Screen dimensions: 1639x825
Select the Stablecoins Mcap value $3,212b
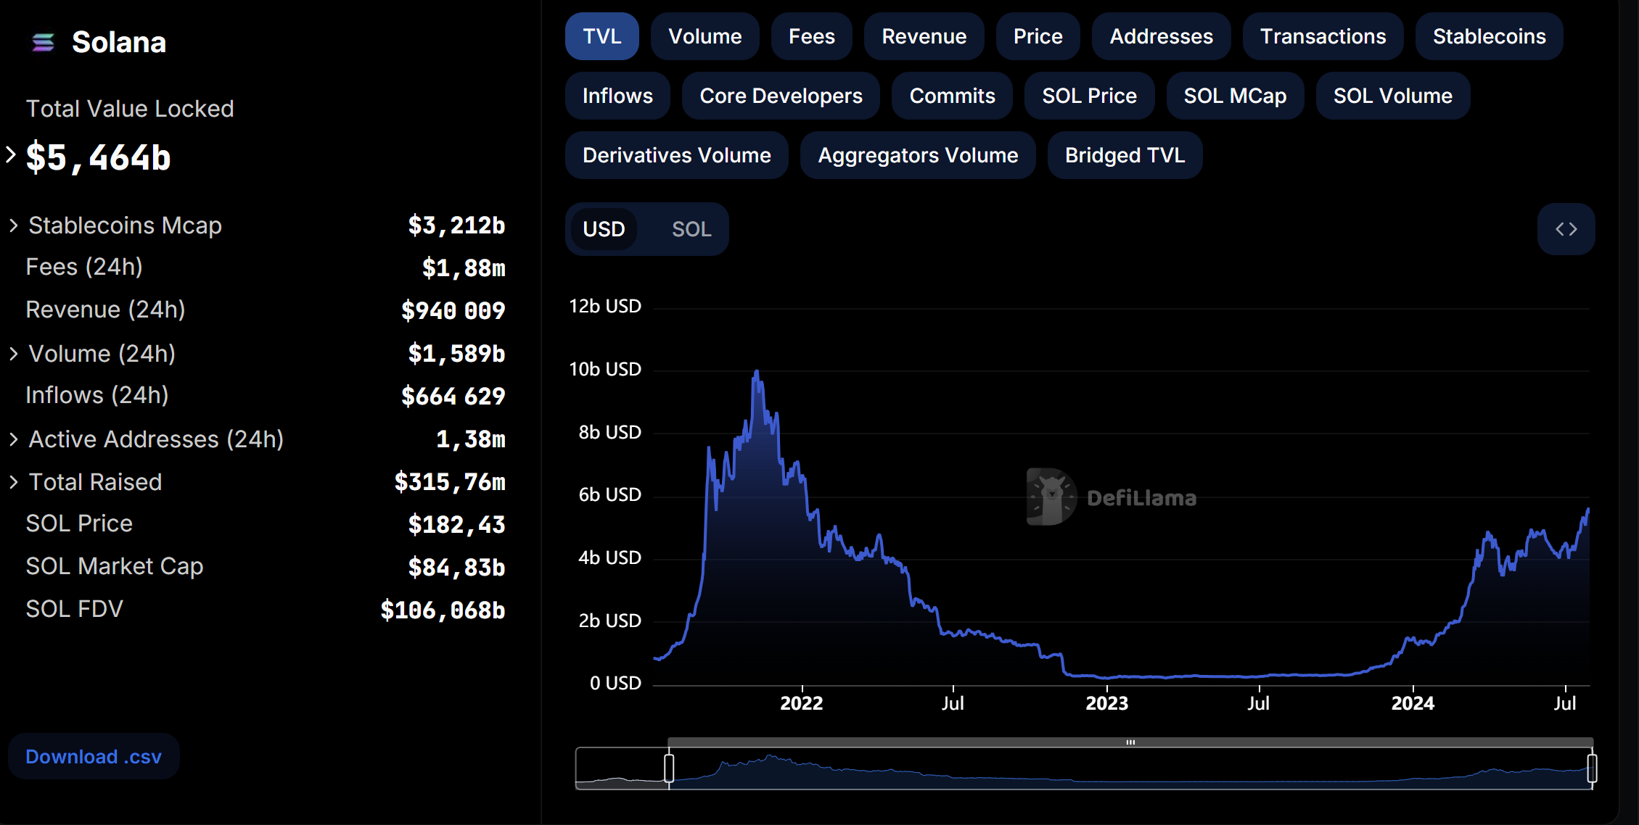(456, 225)
